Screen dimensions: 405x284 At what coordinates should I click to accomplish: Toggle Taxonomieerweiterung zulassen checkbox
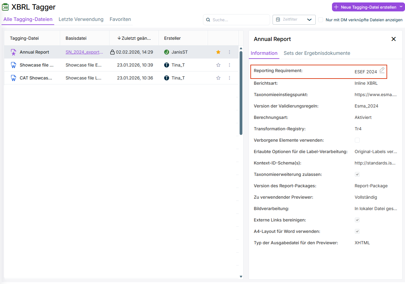pyautogui.click(x=357, y=174)
